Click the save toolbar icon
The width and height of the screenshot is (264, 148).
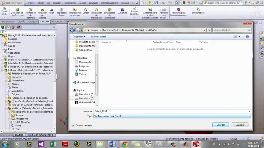tap(156, 3)
